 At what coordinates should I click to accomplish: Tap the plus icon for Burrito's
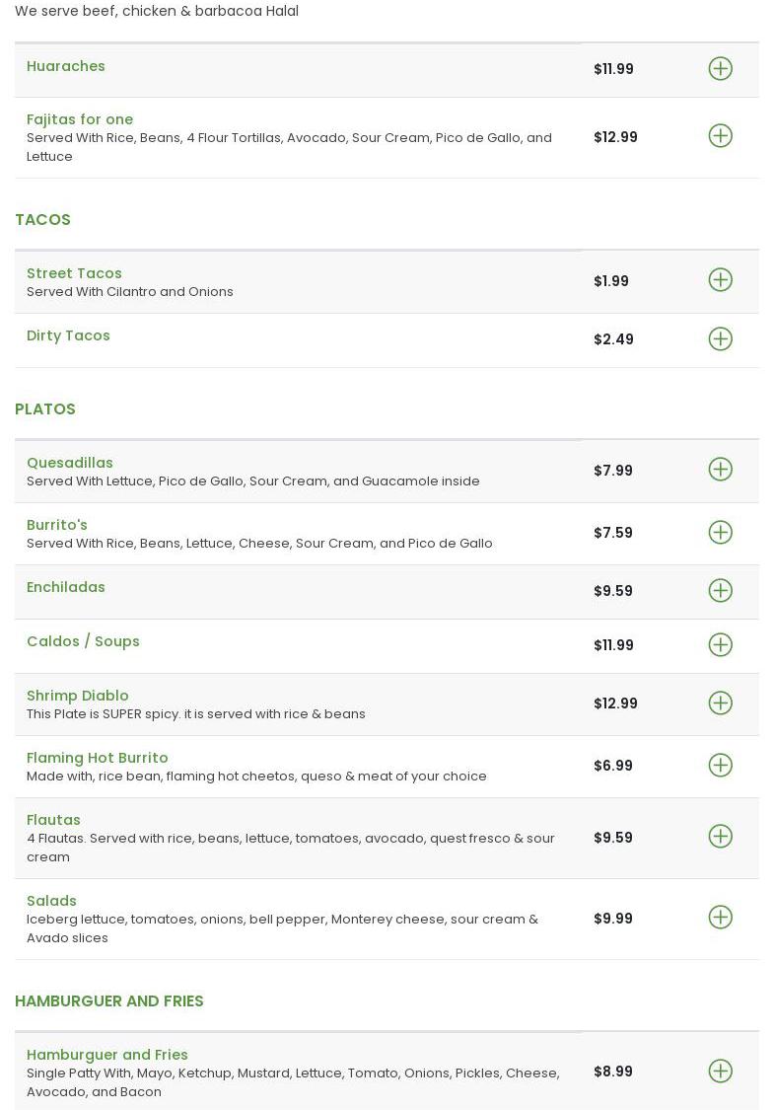pyautogui.click(x=721, y=533)
